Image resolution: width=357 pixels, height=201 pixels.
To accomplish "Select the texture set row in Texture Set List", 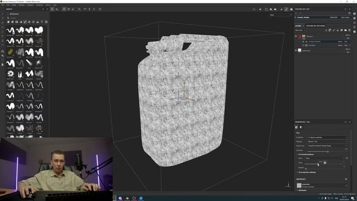I will 323,17.
